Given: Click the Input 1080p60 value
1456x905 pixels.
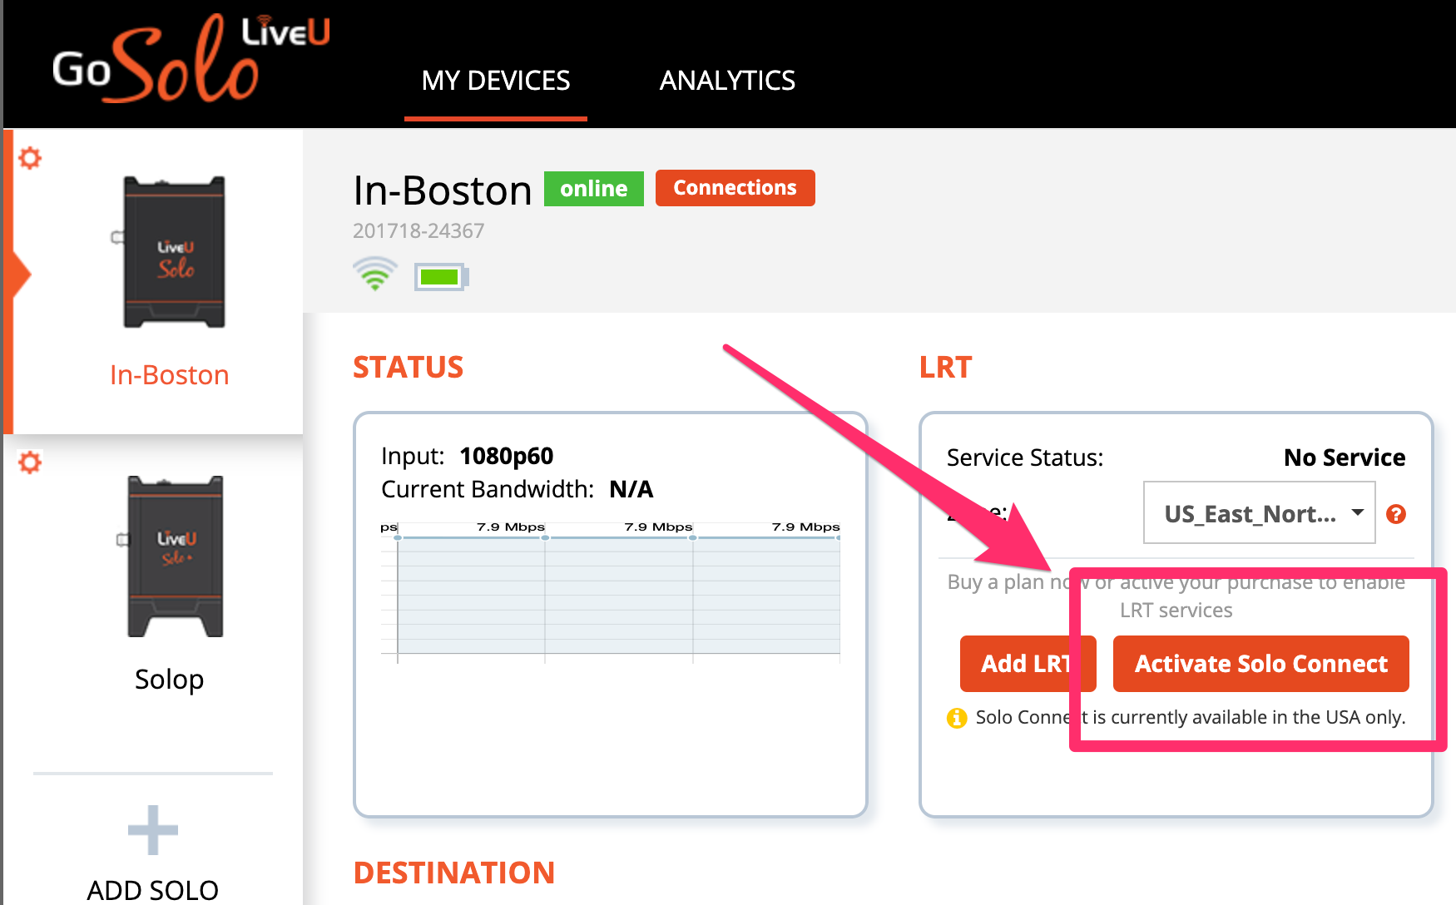Looking at the screenshot, I should point(507,456).
